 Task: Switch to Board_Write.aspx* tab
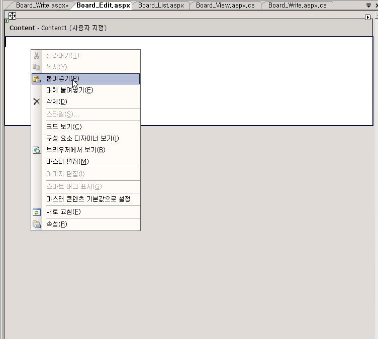[x=42, y=6]
